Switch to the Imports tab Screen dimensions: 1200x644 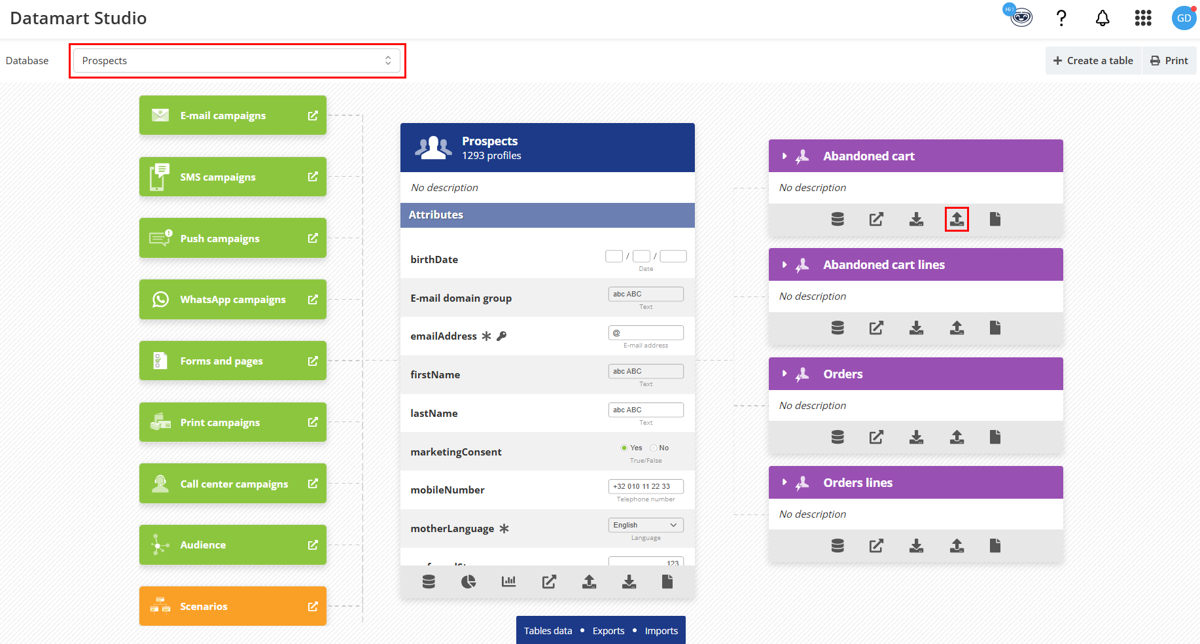(661, 631)
